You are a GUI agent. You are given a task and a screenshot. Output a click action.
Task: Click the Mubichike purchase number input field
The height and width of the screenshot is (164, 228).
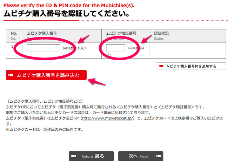[x=43, y=48]
